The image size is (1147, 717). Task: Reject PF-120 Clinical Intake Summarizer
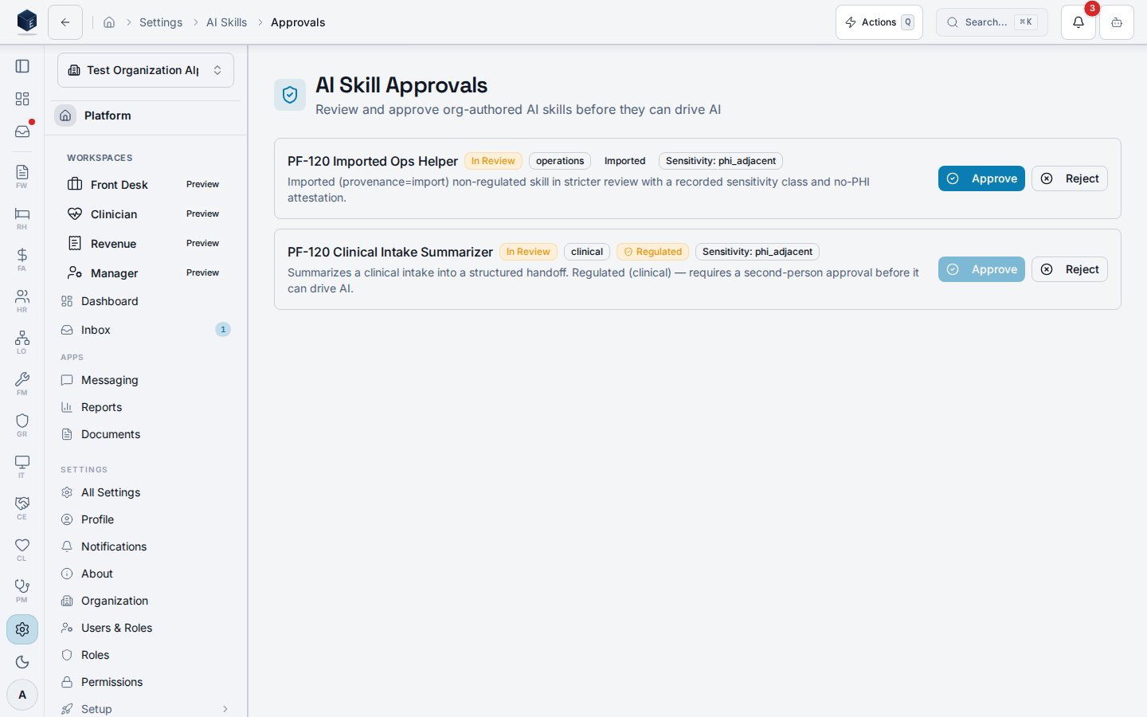(x=1070, y=269)
